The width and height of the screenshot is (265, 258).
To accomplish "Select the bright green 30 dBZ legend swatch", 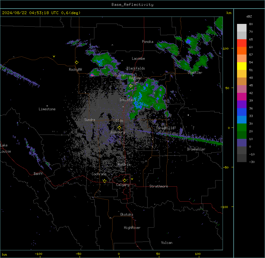I will tap(242, 127).
